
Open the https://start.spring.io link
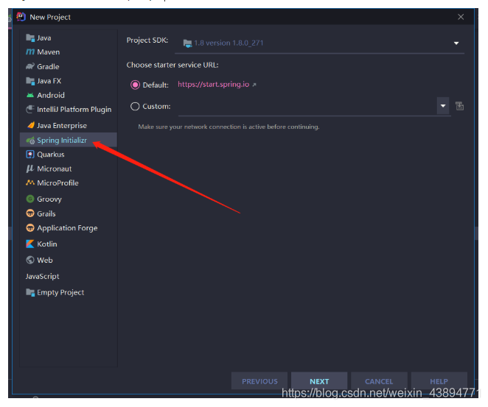[213, 85]
